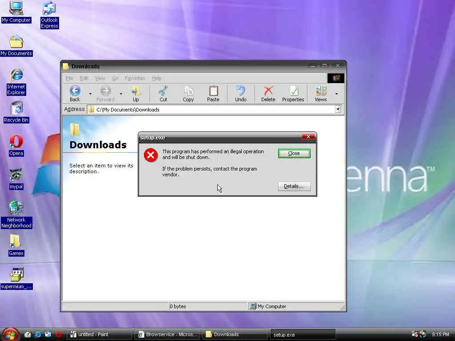455x341 pixels.
Task: Click the quick launch Opera icon
Action: [x=58, y=334]
